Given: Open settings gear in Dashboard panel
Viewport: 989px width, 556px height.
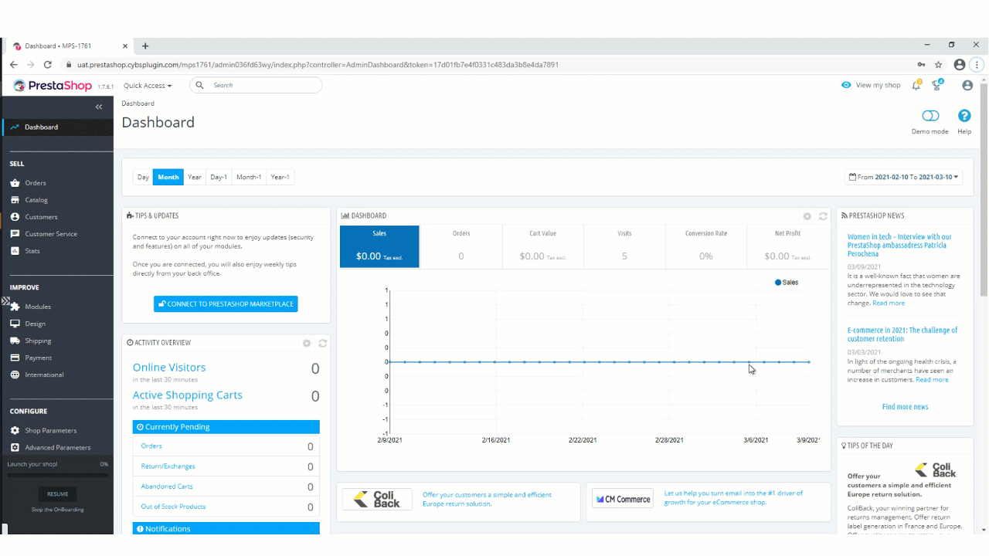Looking at the screenshot, I should point(807,216).
